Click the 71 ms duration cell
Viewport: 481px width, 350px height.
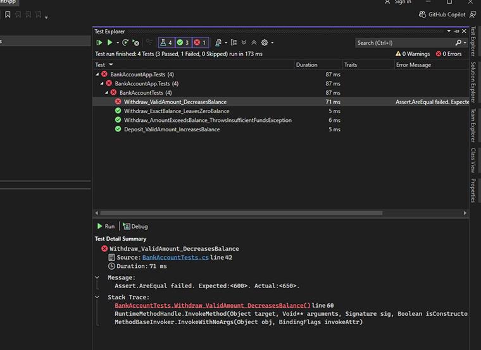(333, 102)
